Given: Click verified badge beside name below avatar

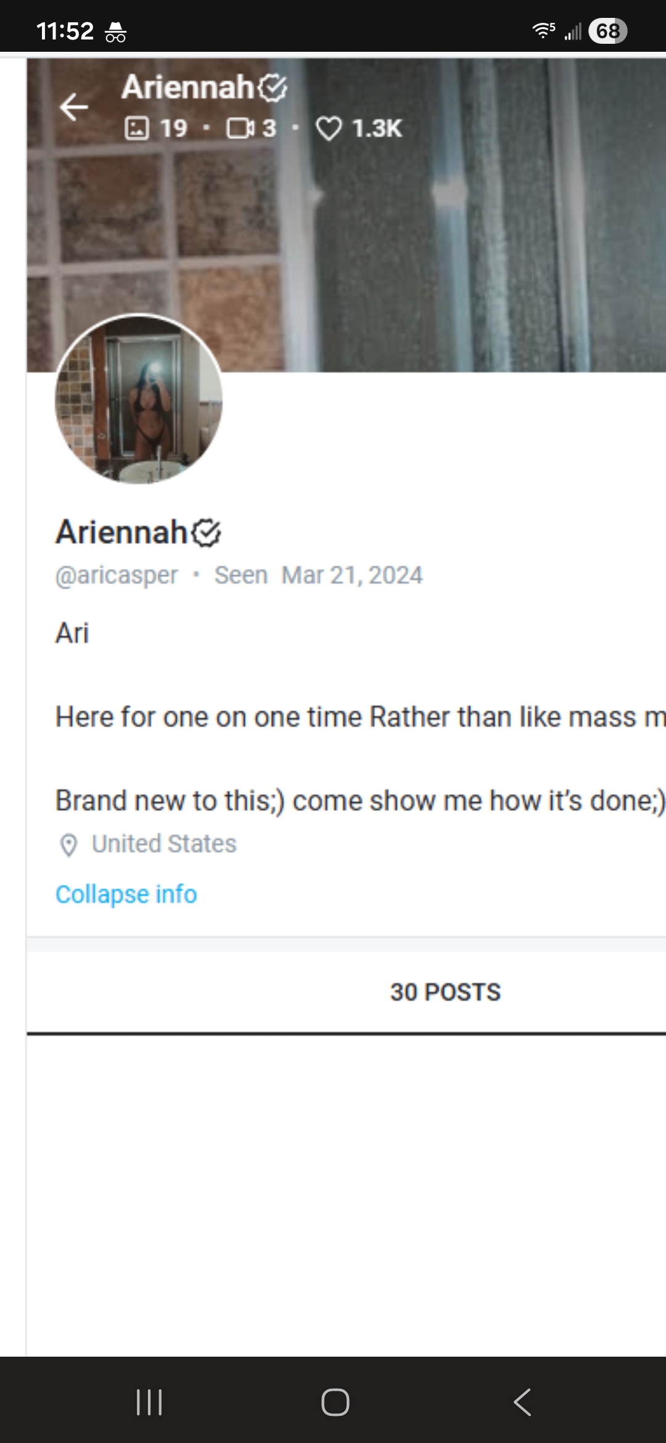Looking at the screenshot, I should (206, 533).
